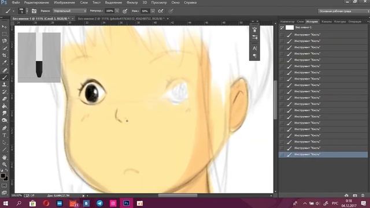Select the highlighted last Кисть history state

(x=323, y=154)
